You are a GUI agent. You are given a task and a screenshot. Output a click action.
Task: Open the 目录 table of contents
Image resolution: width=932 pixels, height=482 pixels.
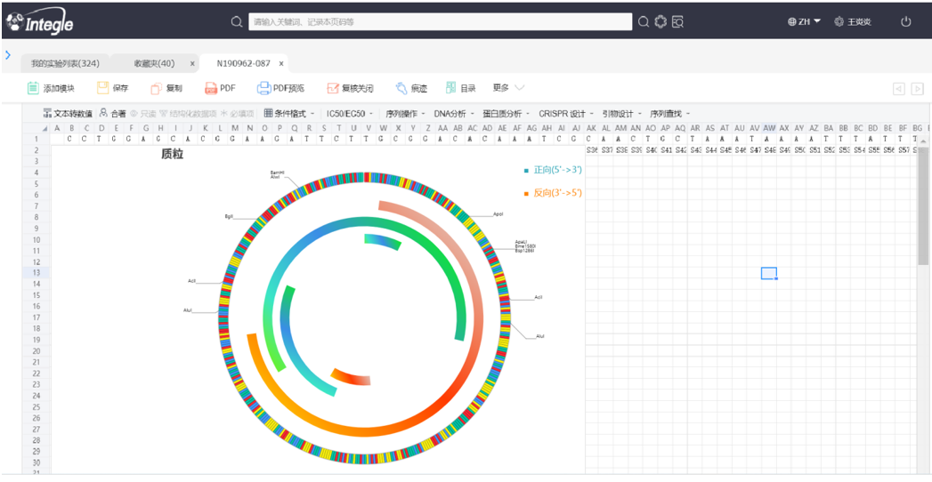point(451,88)
